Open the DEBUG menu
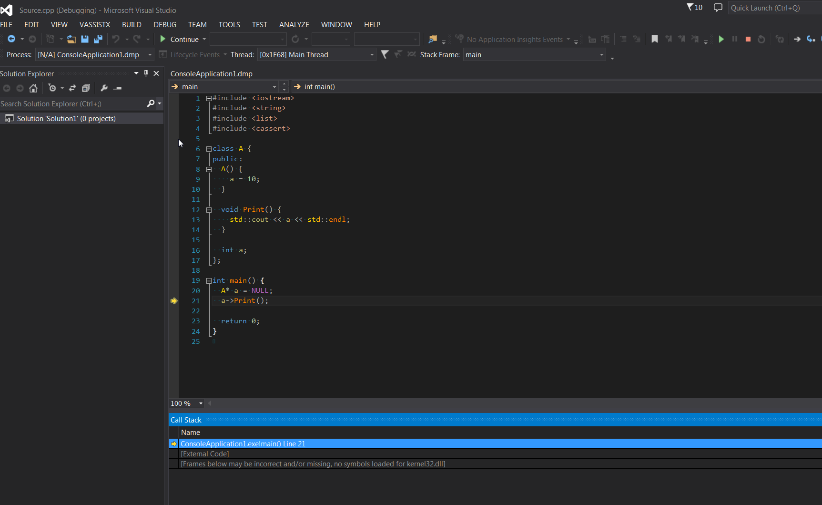The height and width of the screenshot is (505, 822). (165, 24)
